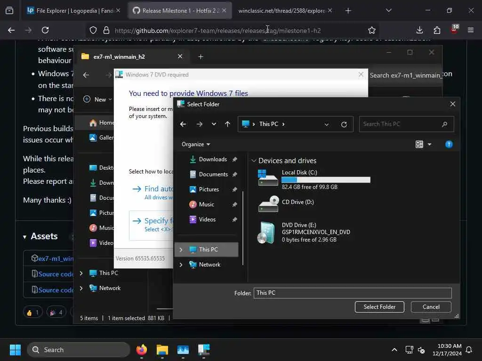Go forward in Select Folder dialog
The height and width of the screenshot is (361, 482).
tap(199, 124)
